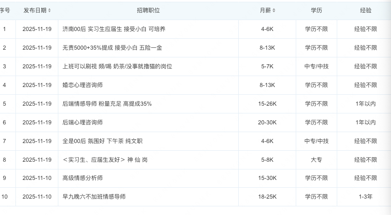Click the 招聘职位 column header
This screenshot has height=215, width=391.
point(148,10)
